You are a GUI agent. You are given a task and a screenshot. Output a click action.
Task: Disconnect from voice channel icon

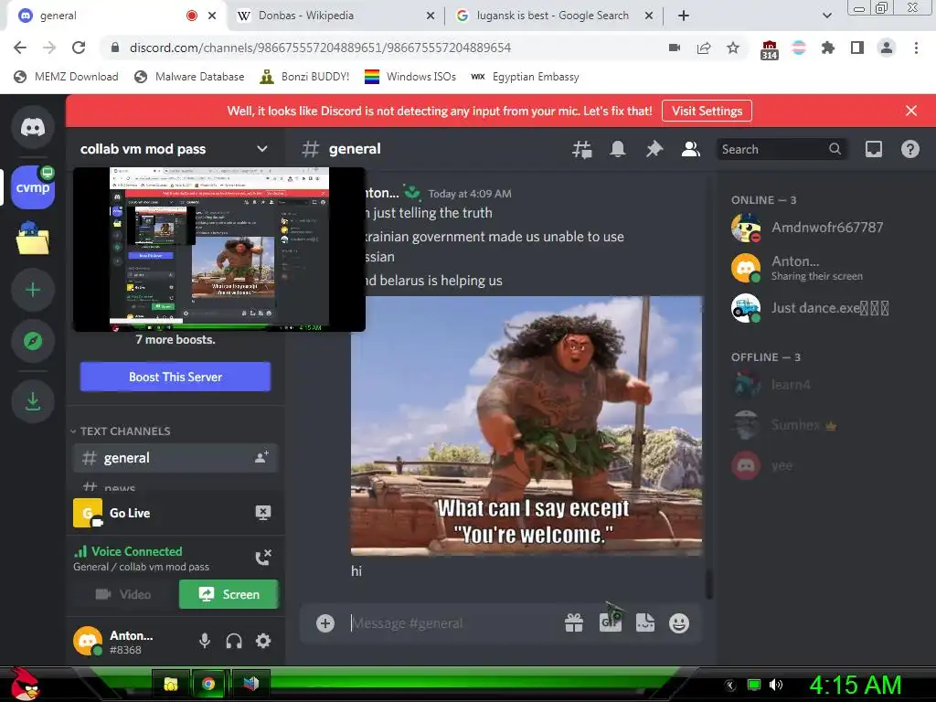click(263, 558)
